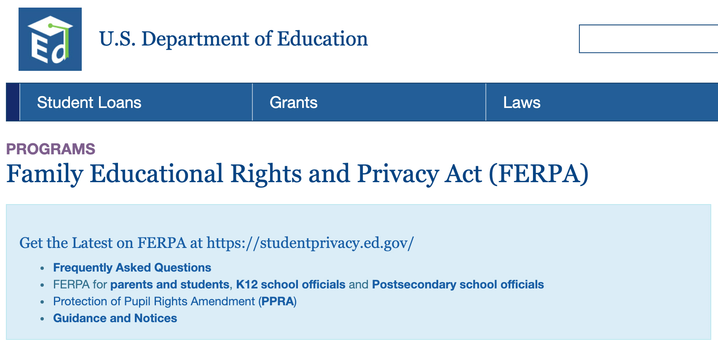Click the U.S. Department of Education logo icon

pos(50,40)
